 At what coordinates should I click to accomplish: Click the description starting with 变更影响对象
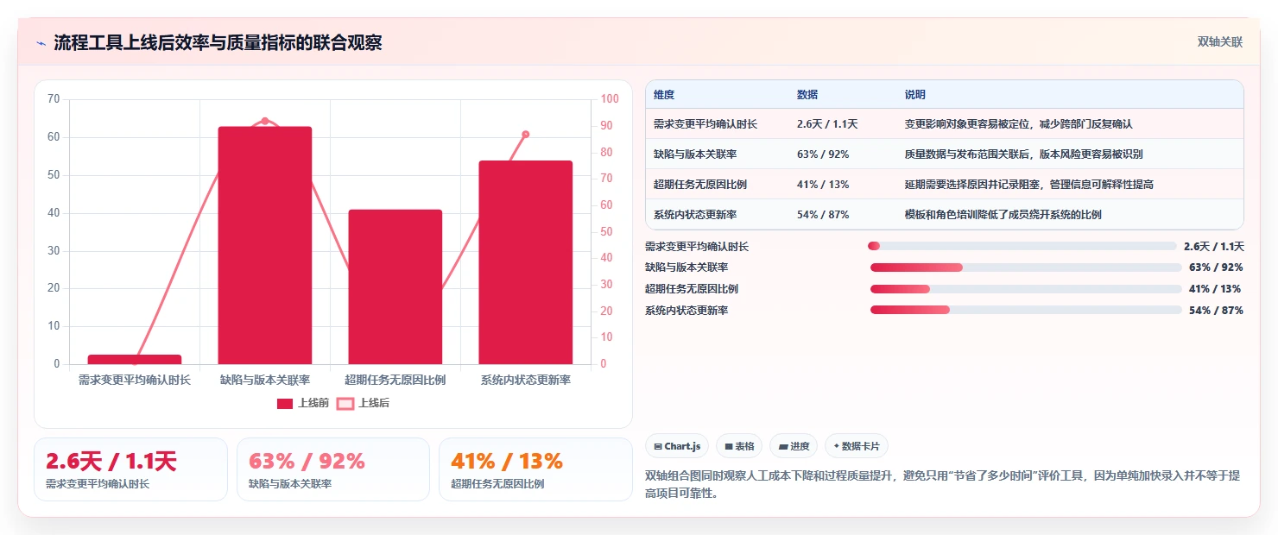pos(1018,124)
